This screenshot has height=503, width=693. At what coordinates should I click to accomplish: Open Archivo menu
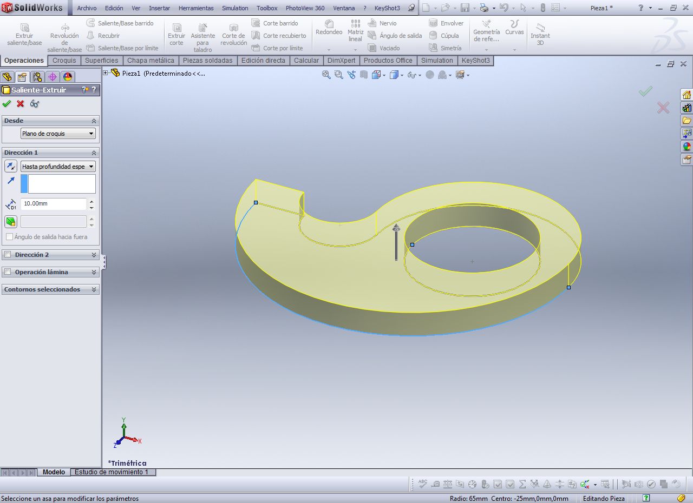[x=87, y=8]
